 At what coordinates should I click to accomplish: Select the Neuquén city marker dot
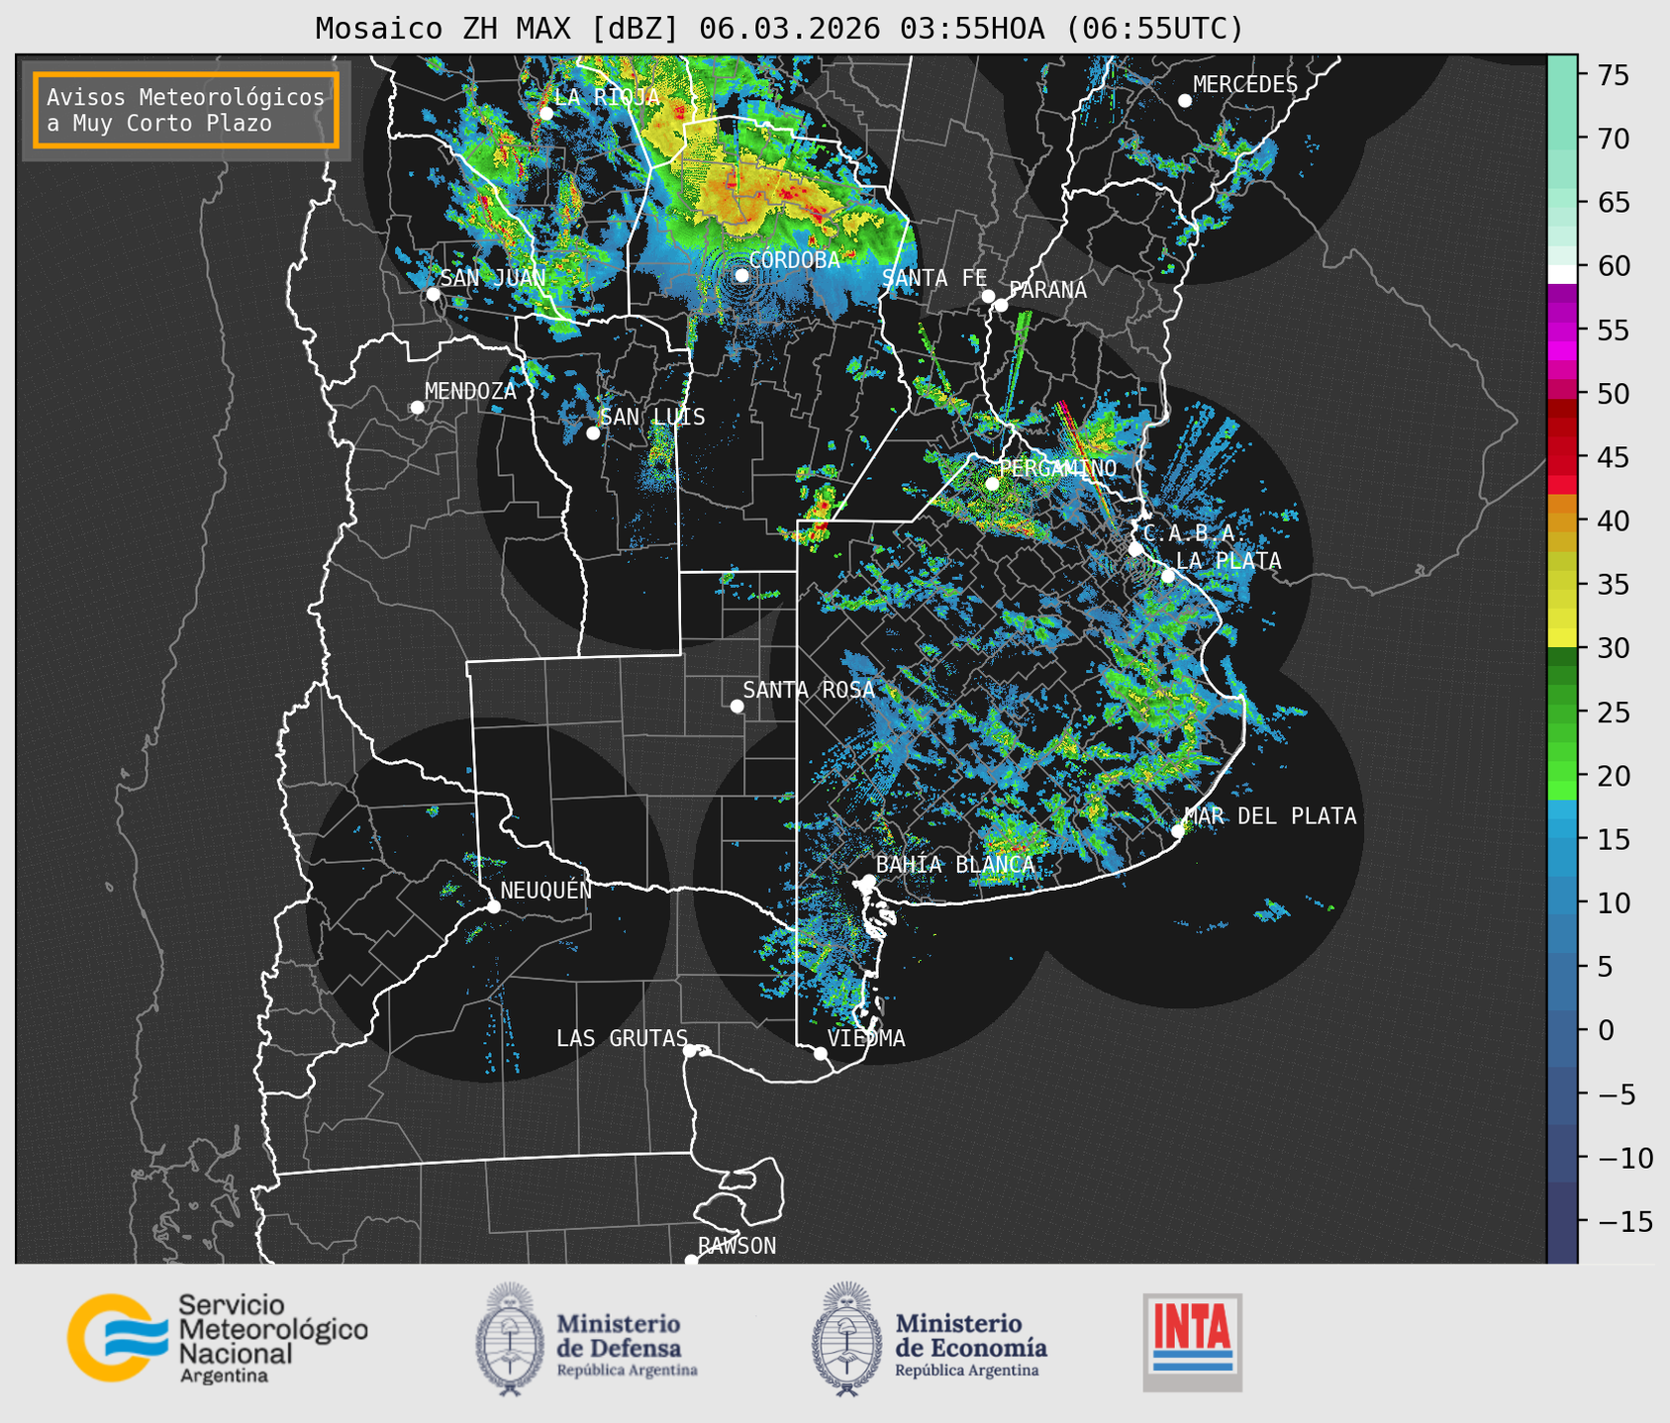pyautogui.click(x=493, y=906)
